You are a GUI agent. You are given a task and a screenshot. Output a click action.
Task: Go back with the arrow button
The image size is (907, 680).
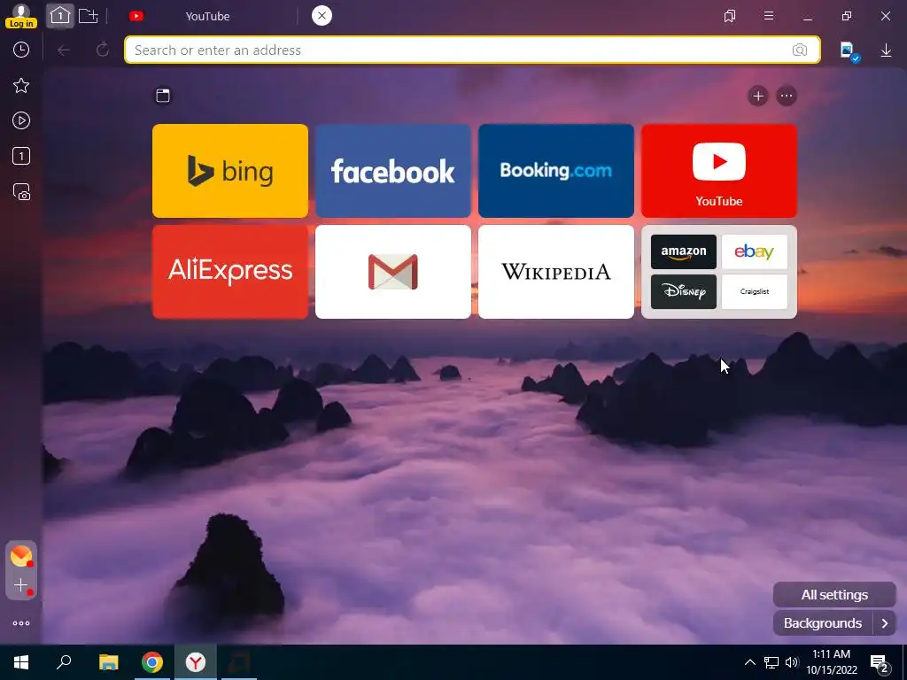tap(64, 50)
